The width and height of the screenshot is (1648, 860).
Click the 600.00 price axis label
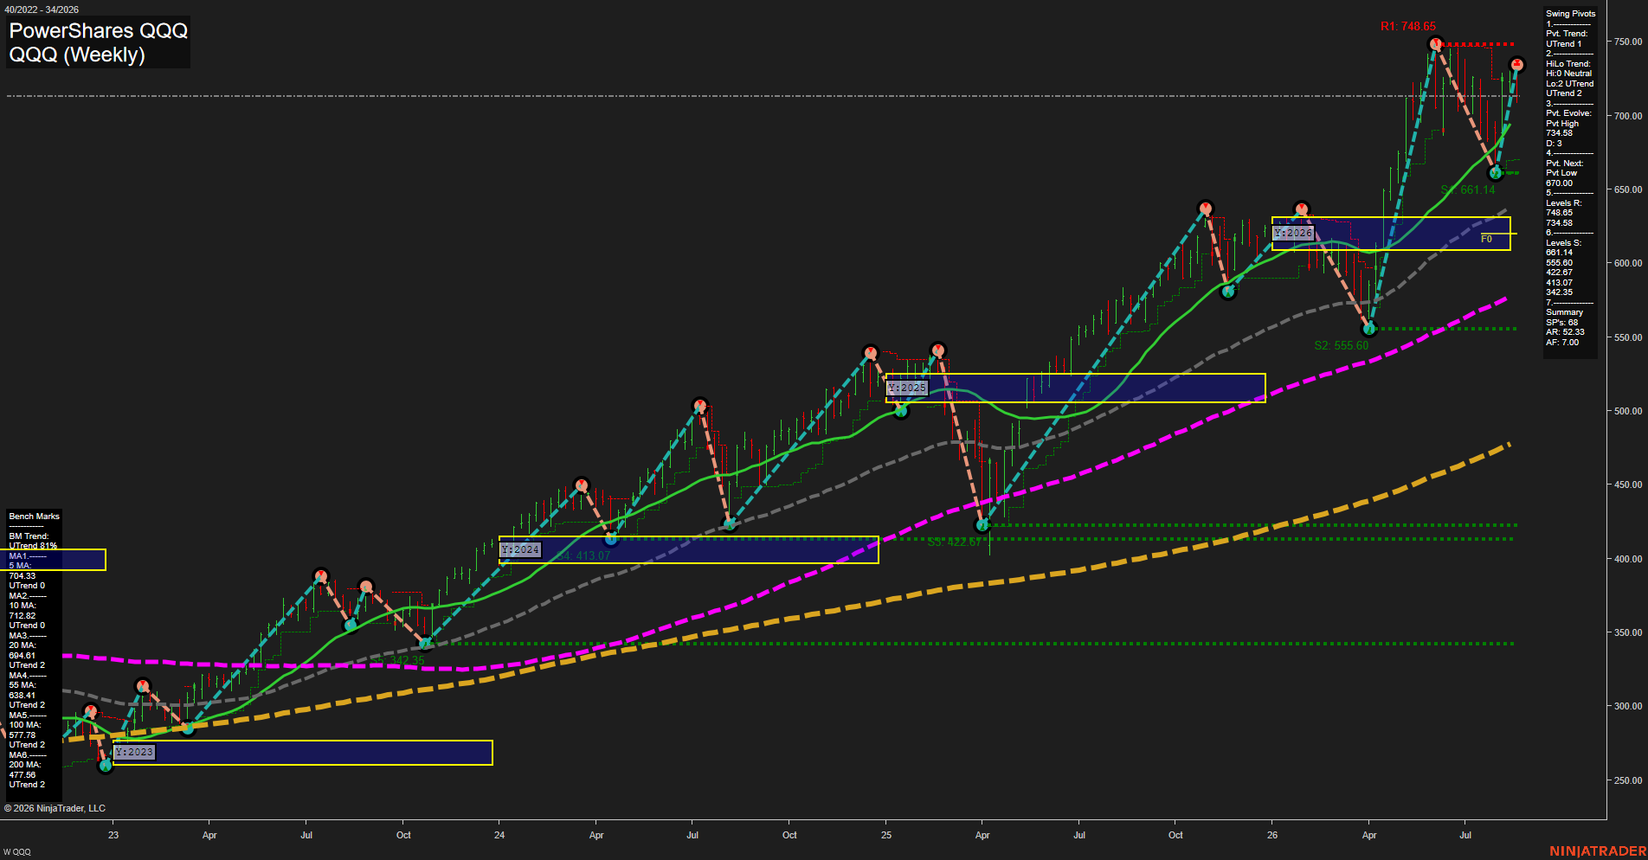click(x=1628, y=263)
